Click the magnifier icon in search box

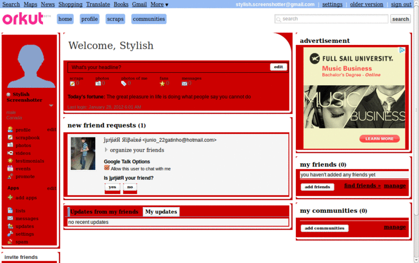(x=279, y=19)
